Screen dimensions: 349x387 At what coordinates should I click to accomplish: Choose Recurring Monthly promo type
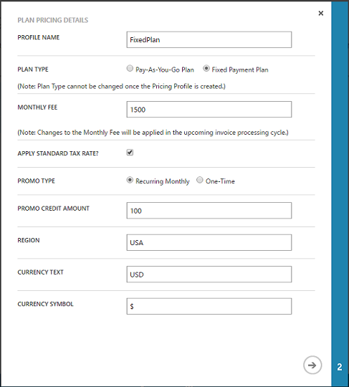(x=130, y=180)
